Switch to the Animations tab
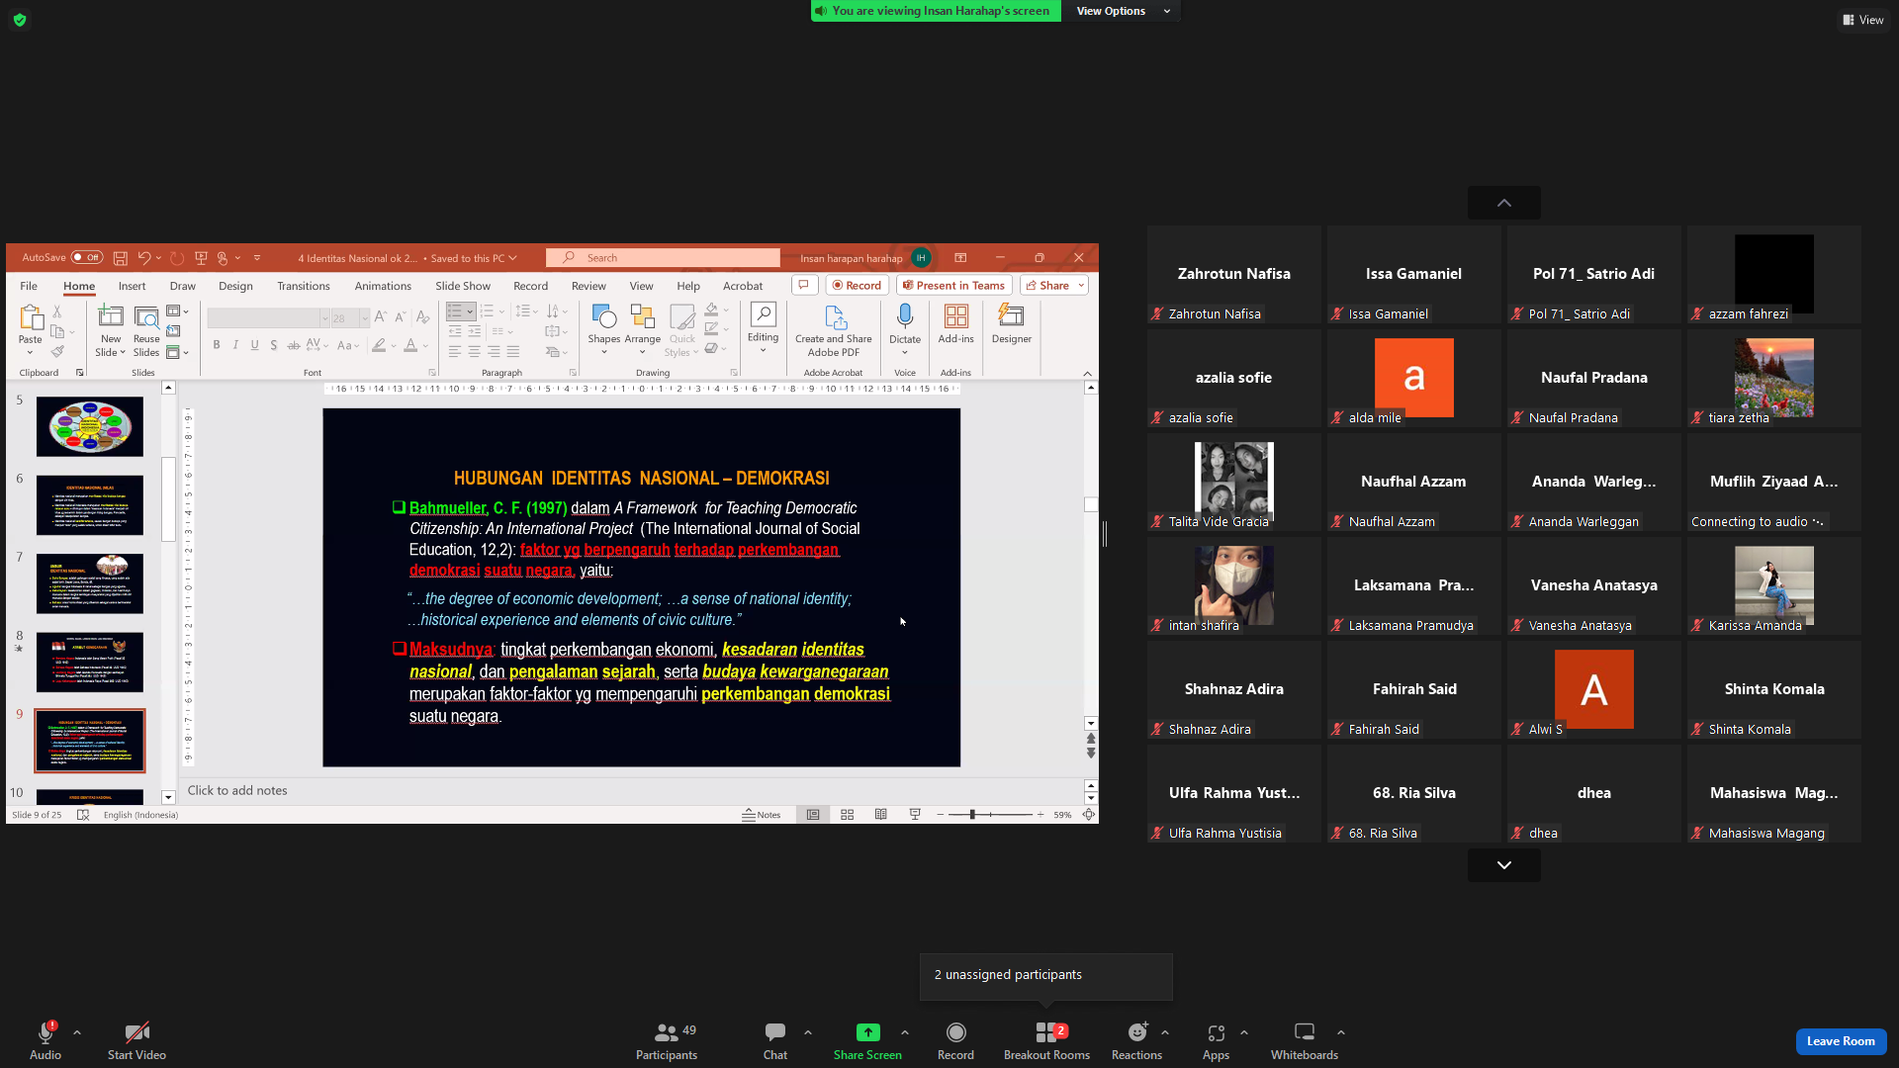 (x=383, y=286)
